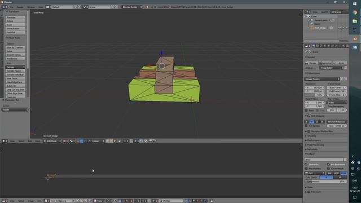Click the Shrink/Fatten button
The height and width of the screenshot is (203, 361).
tap(15, 29)
